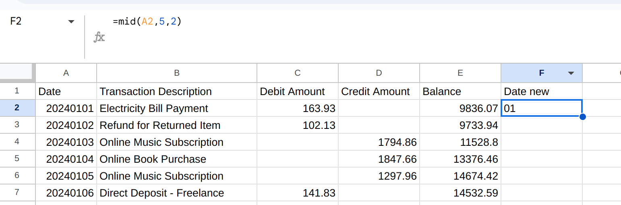
Task: Select cell containing 20240103
Action: [x=66, y=142]
